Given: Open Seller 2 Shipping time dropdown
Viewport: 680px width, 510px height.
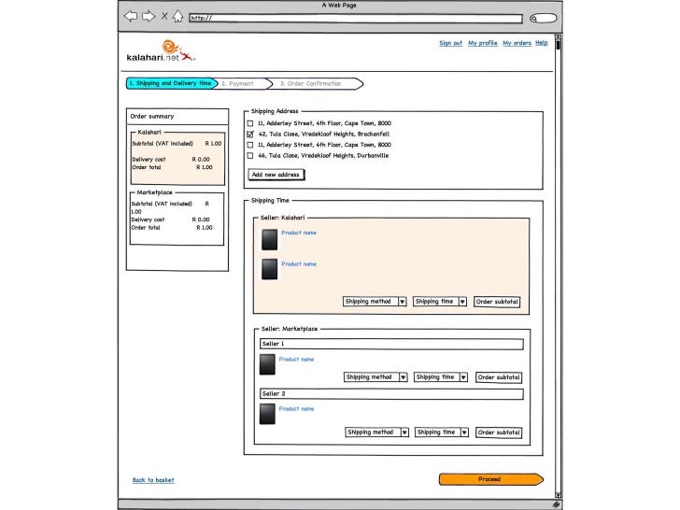Looking at the screenshot, I should pos(442,432).
